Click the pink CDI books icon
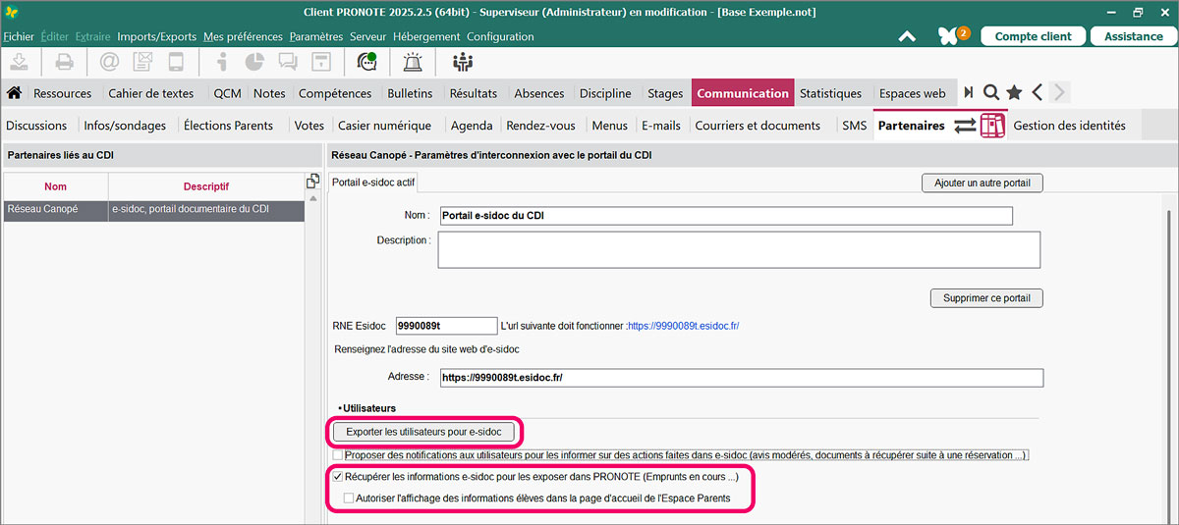Viewport: 1179px width, 525px height. pyautogui.click(x=993, y=126)
